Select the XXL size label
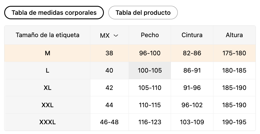 (47, 105)
